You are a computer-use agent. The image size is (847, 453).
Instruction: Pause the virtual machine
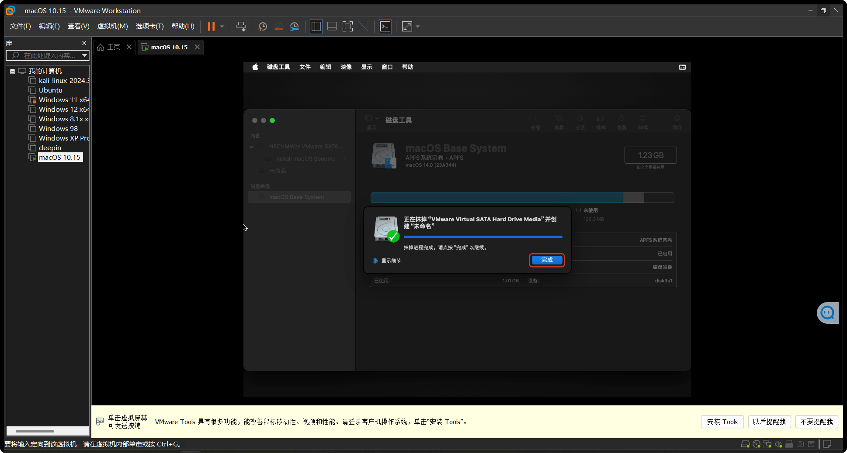[x=212, y=26]
